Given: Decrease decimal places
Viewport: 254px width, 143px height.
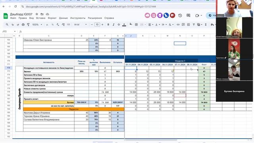Looking at the screenshot, I should pos(58,25).
